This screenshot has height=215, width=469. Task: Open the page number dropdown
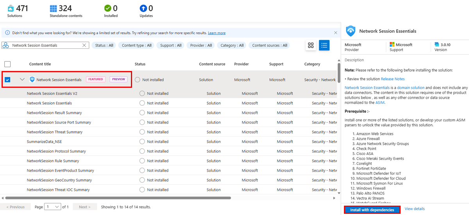53,207
